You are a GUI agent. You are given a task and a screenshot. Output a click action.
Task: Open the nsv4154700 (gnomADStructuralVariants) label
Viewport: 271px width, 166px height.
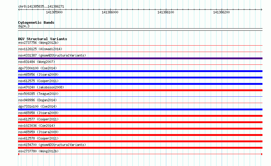52,145
